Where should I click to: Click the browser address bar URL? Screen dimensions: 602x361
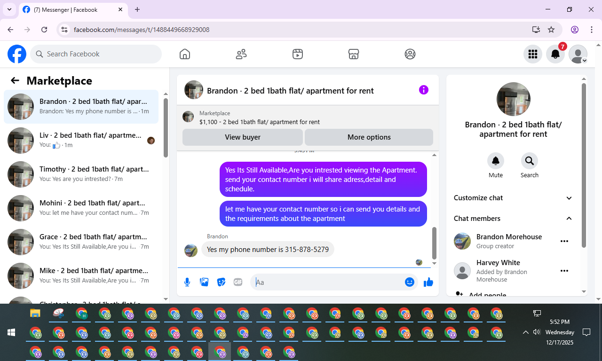pyautogui.click(x=142, y=30)
